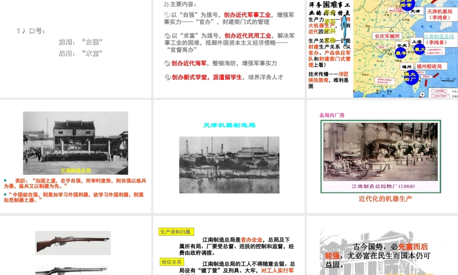The width and height of the screenshot is (458, 275).
Task: Click the text 前期: "自强"
Action: tap(80, 42)
